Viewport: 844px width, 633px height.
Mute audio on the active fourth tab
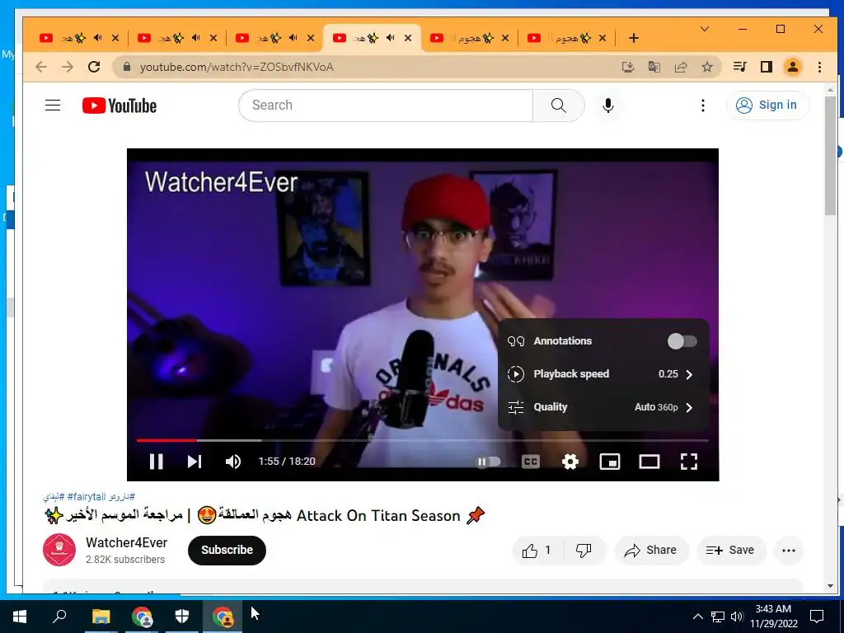tap(390, 38)
